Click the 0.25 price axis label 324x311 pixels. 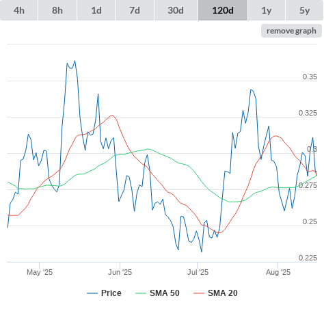310,221
